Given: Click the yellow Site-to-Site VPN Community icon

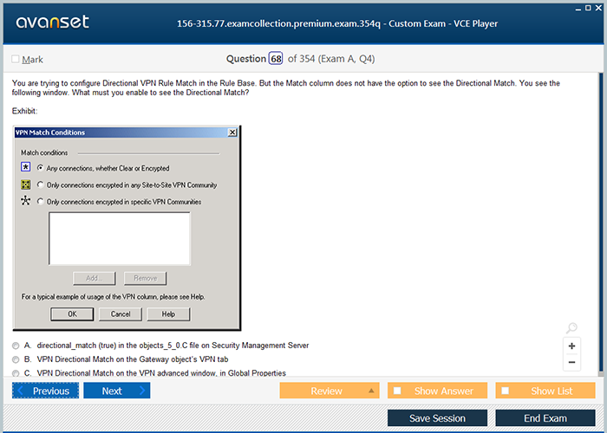Looking at the screenshot, I should tap(25, 184).
